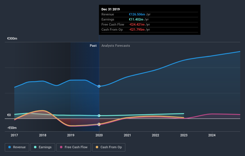Click the €126.506m revenue value
The image size is (245, 156).
137,14
